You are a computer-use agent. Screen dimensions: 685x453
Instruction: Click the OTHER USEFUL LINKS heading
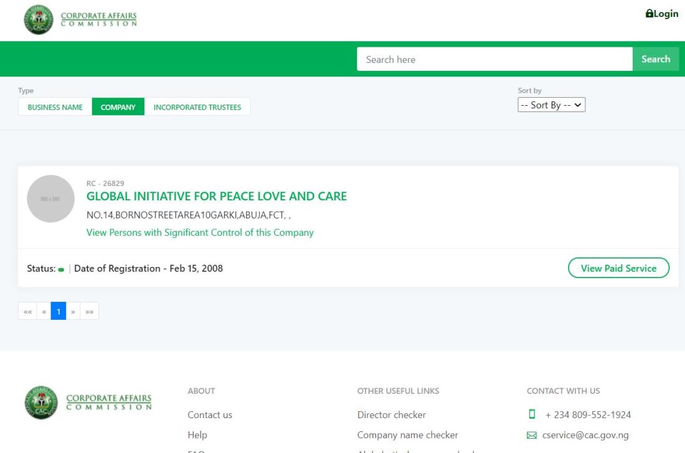pyautogui.click(x=399, y=391)
